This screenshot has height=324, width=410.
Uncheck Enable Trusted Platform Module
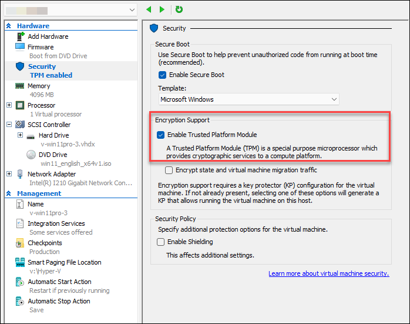coord(161,135)
